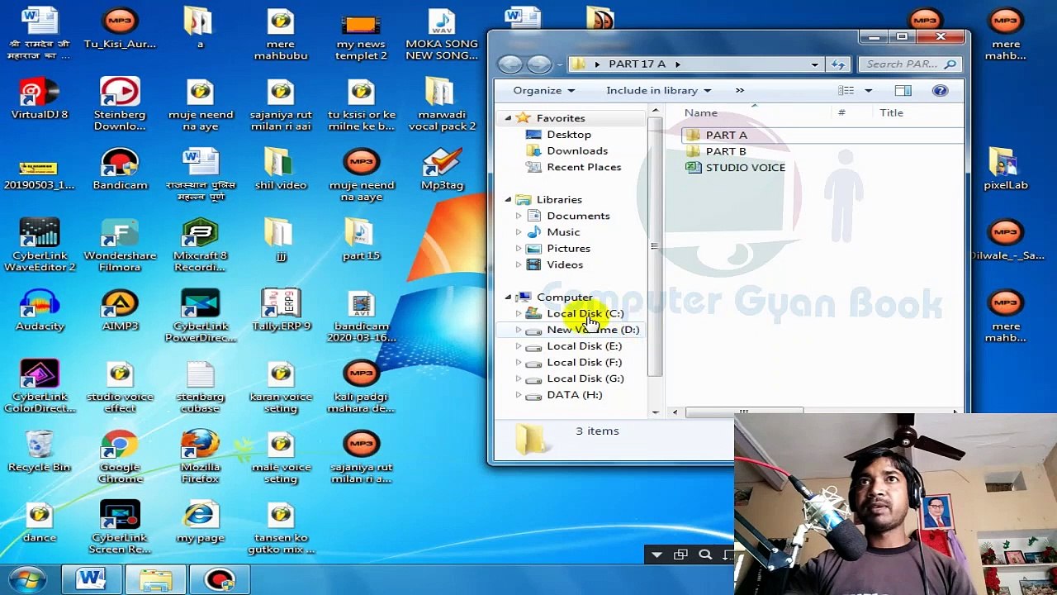Screen dimensions: 1057x595
Task: Open the Windows Start menu
Action: (x=27, y=578)
